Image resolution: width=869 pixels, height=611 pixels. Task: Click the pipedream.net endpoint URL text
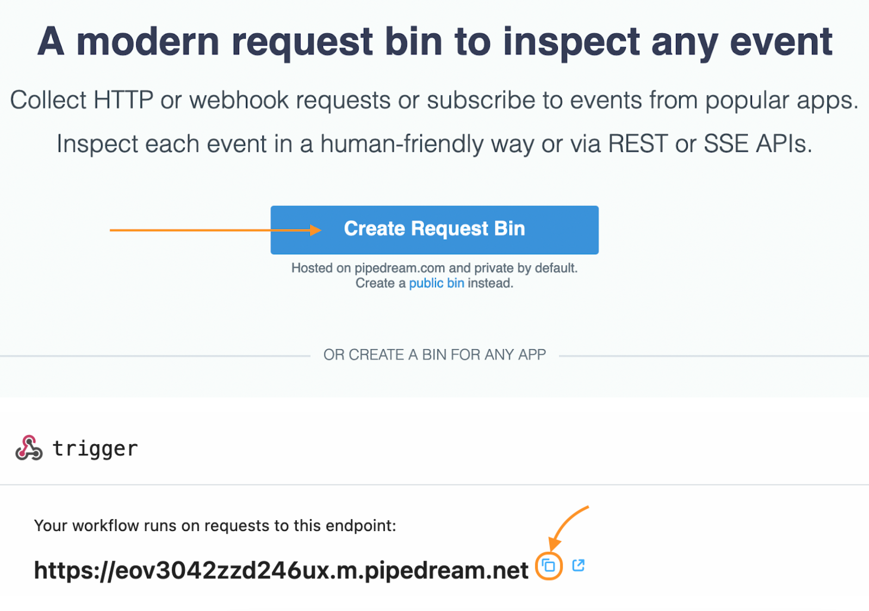(281, 570)
